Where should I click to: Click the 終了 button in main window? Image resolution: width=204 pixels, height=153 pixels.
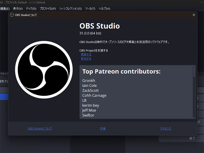(192, 138)
